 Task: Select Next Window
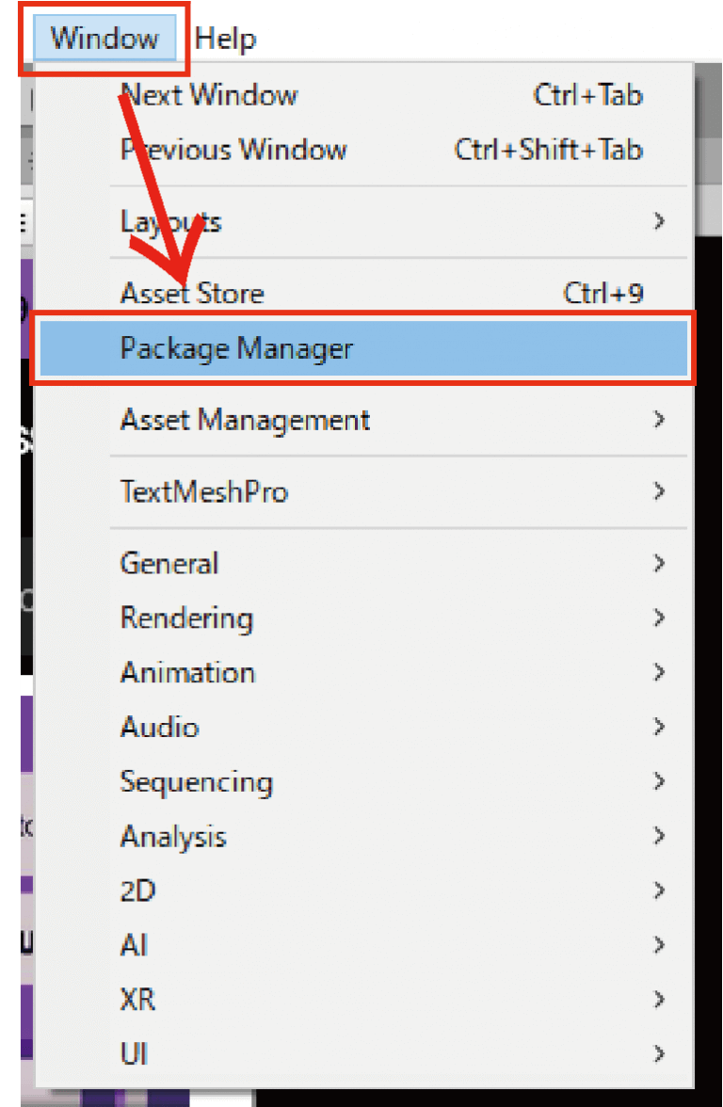[209, 94]
